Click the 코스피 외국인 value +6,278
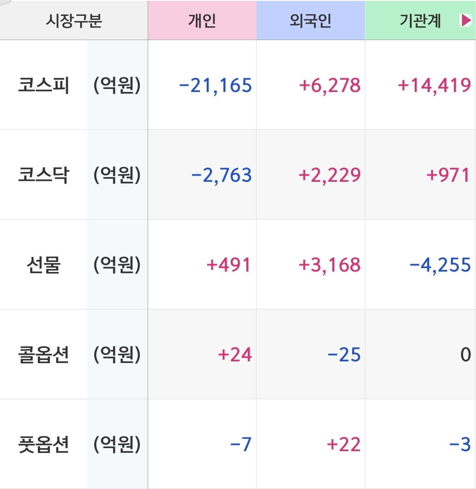Image resolution: width=476 pixels, height=489 pixels. coord(330,85)
